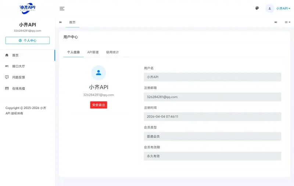Switch to the 个人信息 tab
The height and width of the screenshot is (186, 294).
click(73, 52)
